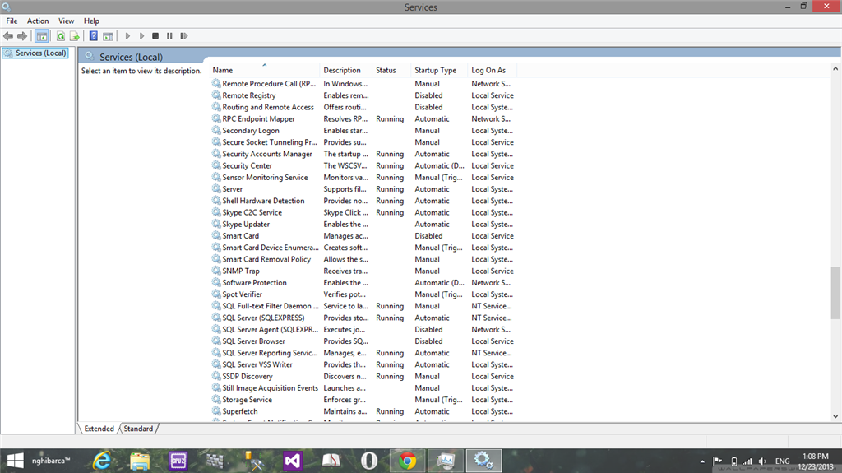
Task: Open File Explorer from taskbar
Action: click(140, 461)
